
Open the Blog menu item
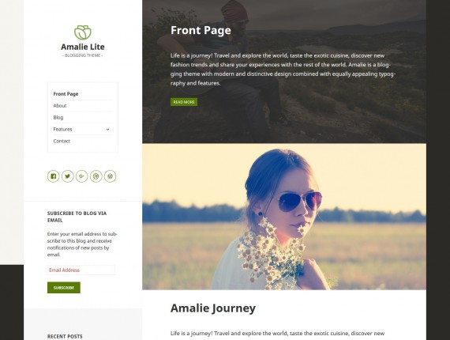coord(58,118)
